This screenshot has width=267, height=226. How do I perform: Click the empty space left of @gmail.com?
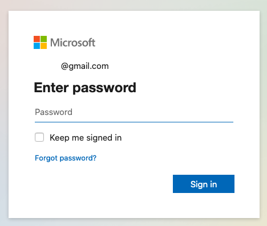click(x=47, y=66)
